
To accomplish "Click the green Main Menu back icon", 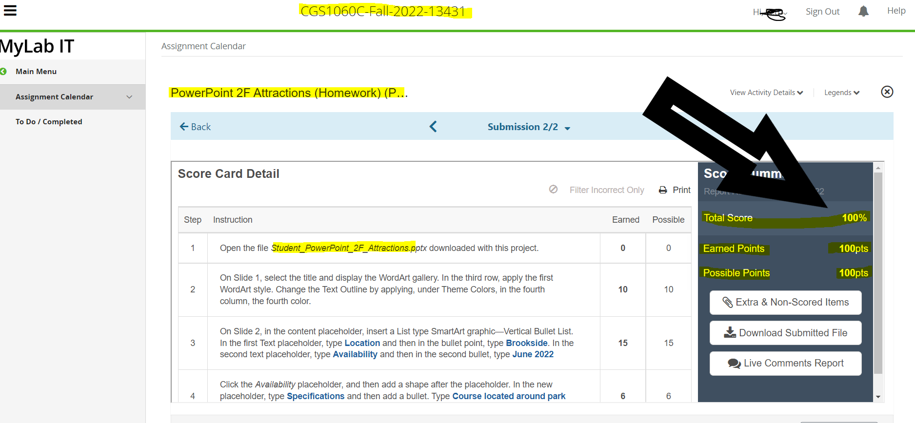I will tap(3, 71).
